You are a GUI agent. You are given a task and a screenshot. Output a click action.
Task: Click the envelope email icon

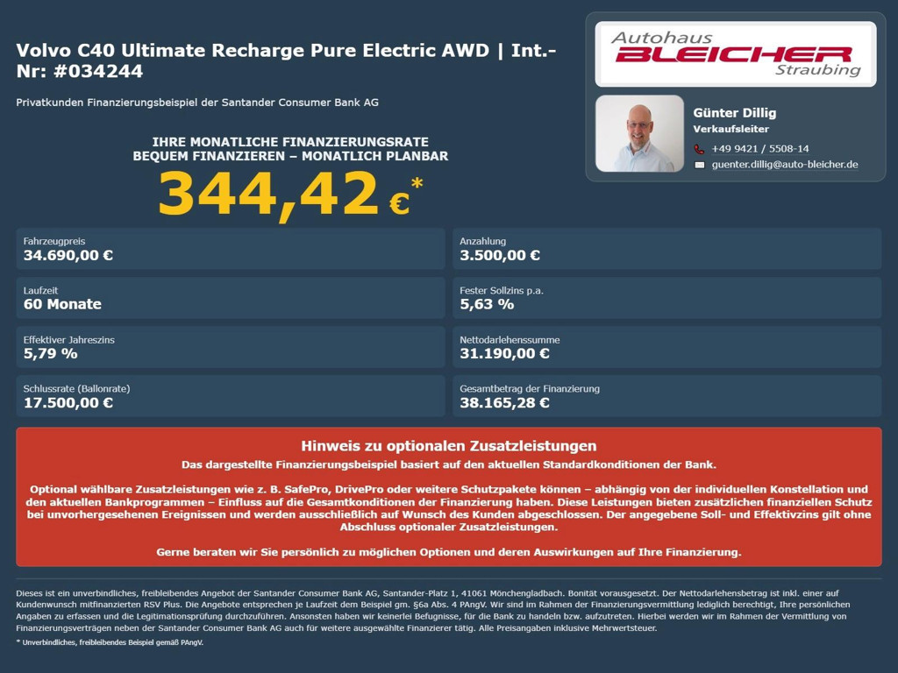click(x=699, y=165)
